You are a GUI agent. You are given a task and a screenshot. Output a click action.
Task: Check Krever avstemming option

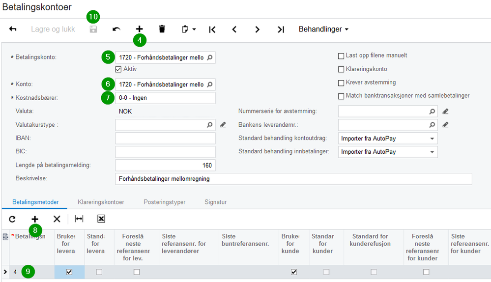click(x=341, y=83)
